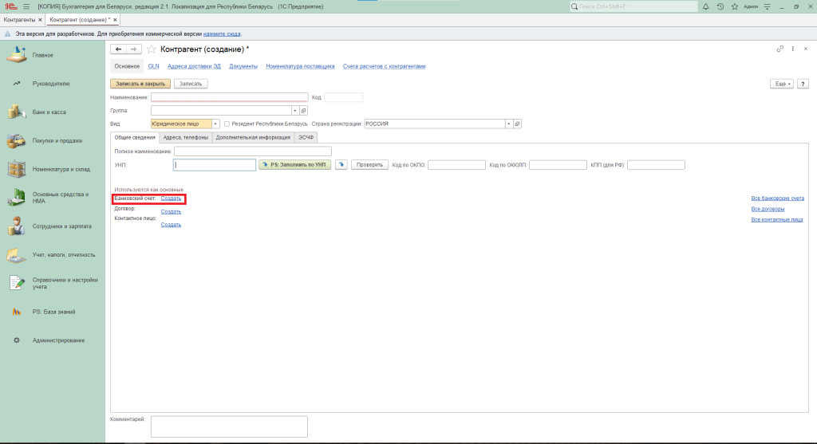Click the back arrow navigation button
This screenshot has height=444, width=817.
[x=120, y=49]
